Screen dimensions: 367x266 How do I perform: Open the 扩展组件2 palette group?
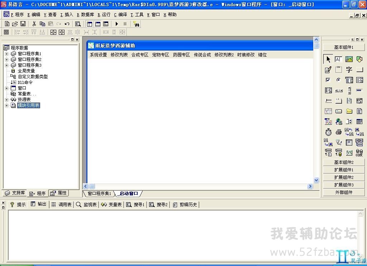click(344, 177)
